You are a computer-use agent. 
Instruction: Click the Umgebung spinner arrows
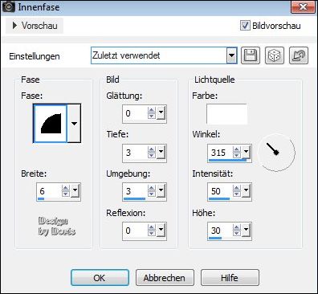(152, 190)
